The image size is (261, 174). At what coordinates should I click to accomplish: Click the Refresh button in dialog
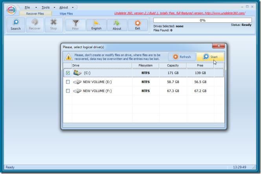tap(182, 57)
